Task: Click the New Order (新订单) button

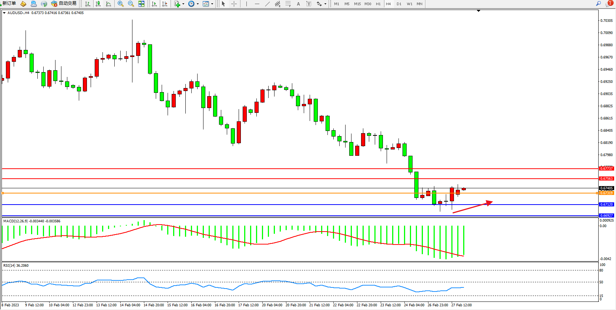Action: pos(9,4)
